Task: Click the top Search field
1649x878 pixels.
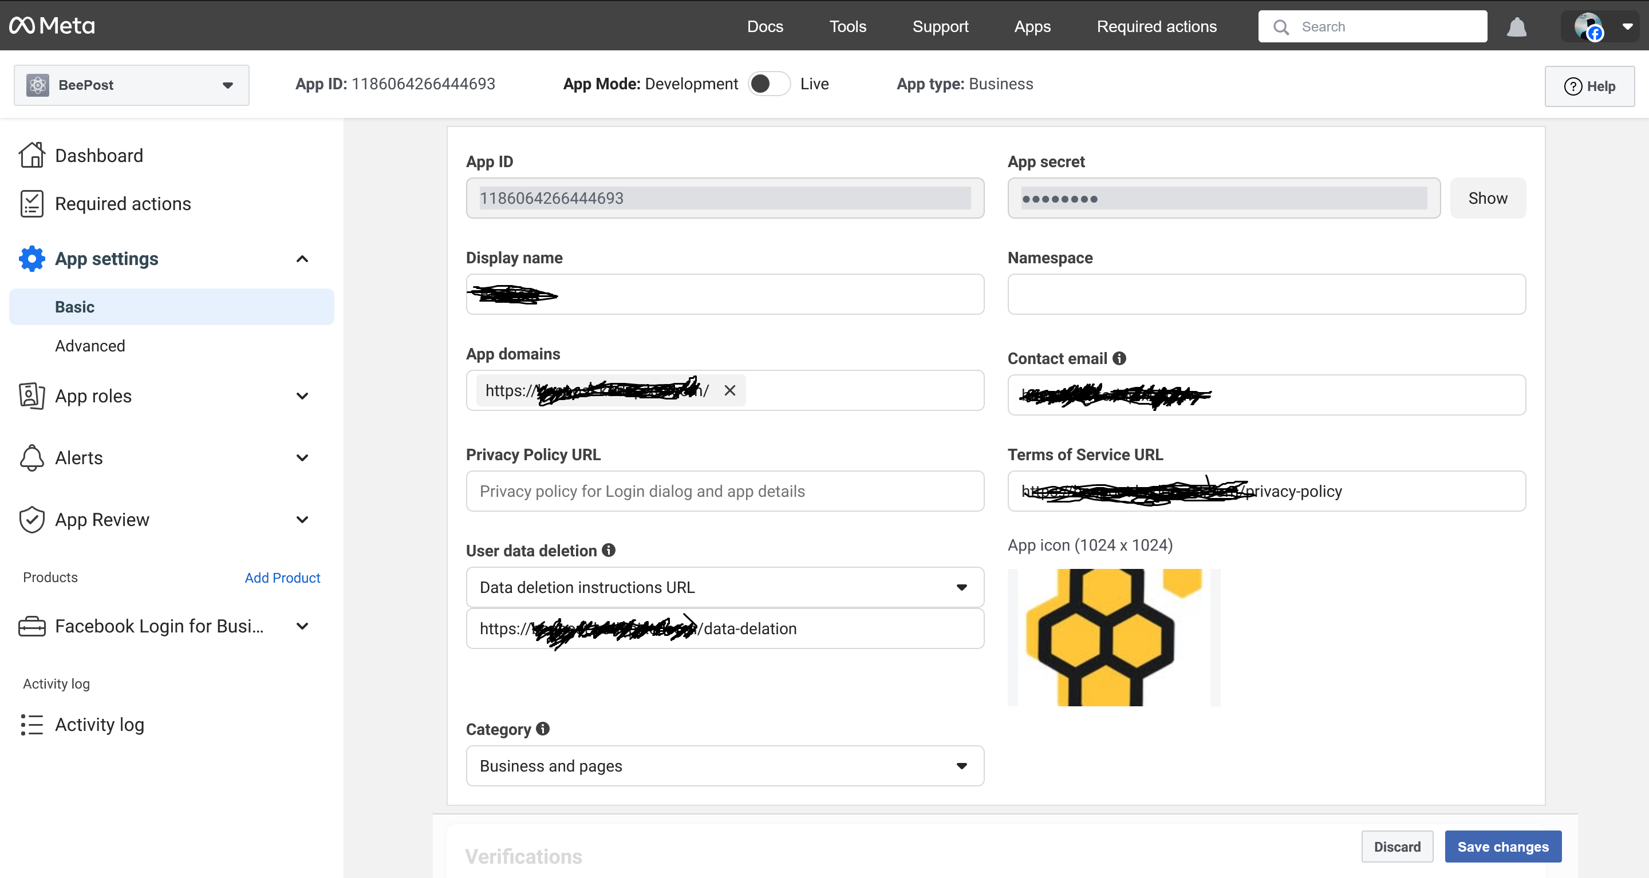Action: [x=1372, y=27]
